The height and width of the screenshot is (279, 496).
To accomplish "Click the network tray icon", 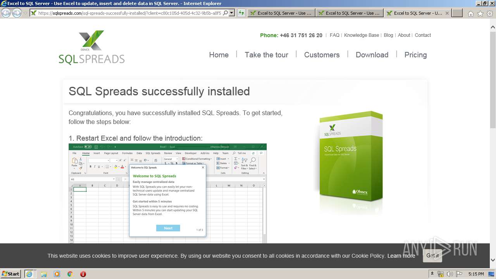I will point(441,274).
